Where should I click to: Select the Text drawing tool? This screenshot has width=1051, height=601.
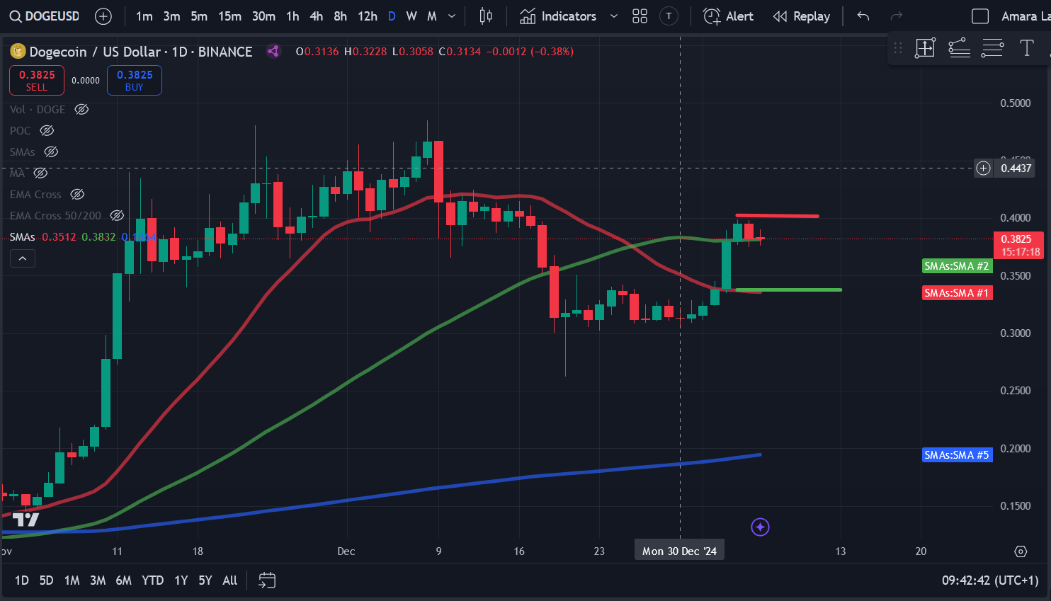1026,48
